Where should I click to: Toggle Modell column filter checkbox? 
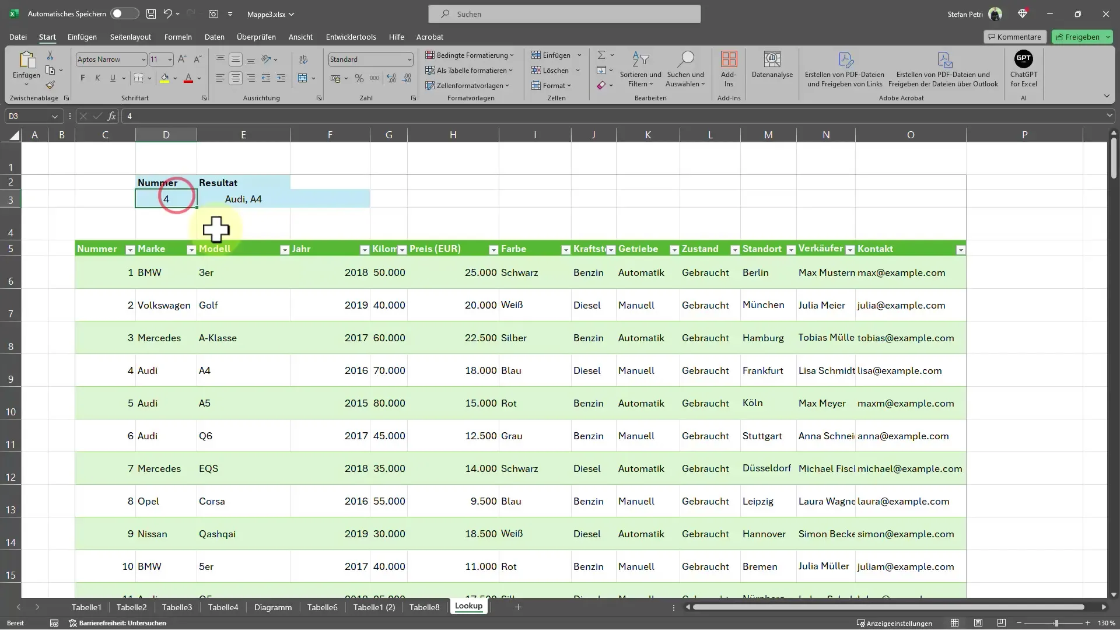[284, 249]
